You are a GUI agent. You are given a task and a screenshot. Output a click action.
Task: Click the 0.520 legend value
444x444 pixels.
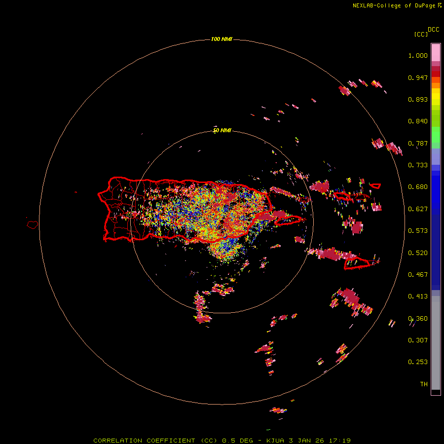point(418,253)
